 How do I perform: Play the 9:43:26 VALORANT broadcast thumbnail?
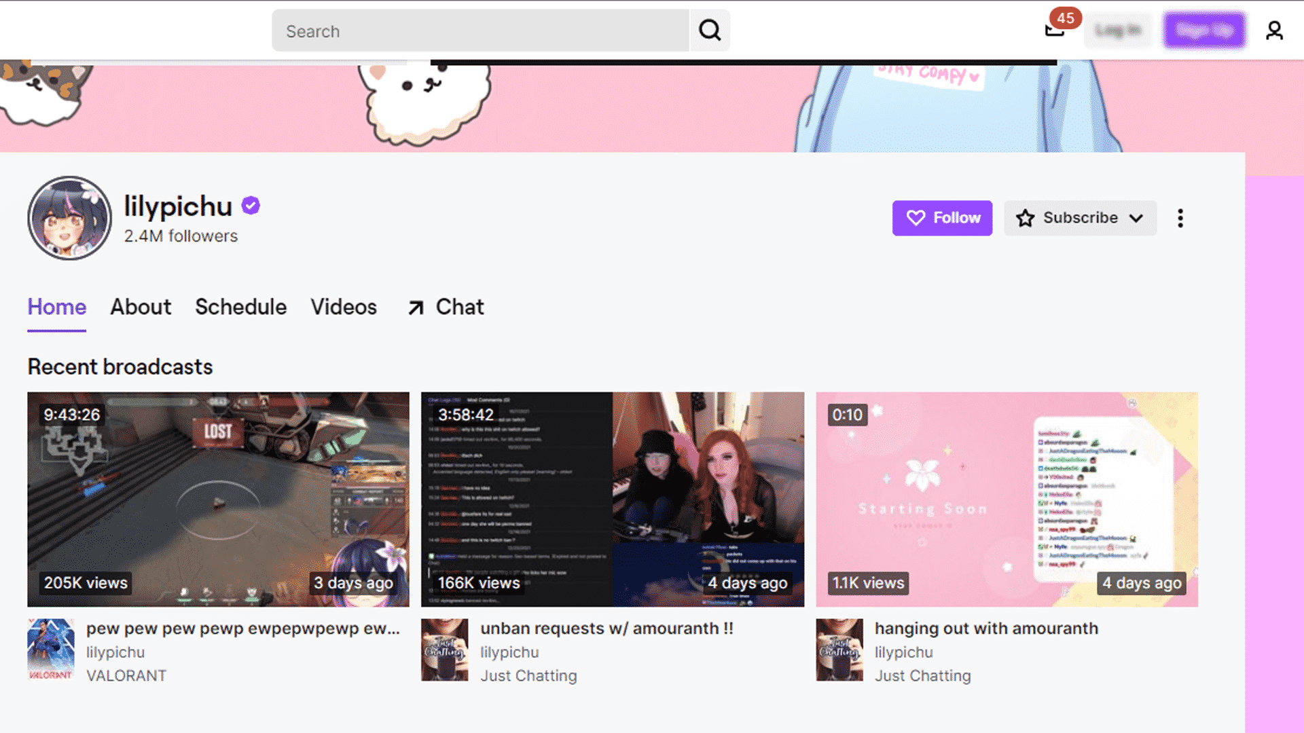click(x=218, y=499)
